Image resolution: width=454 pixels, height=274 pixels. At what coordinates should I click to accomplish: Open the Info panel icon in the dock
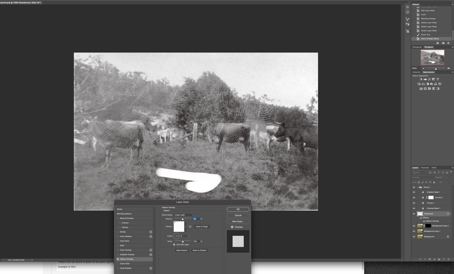click(x=408, y=12)
